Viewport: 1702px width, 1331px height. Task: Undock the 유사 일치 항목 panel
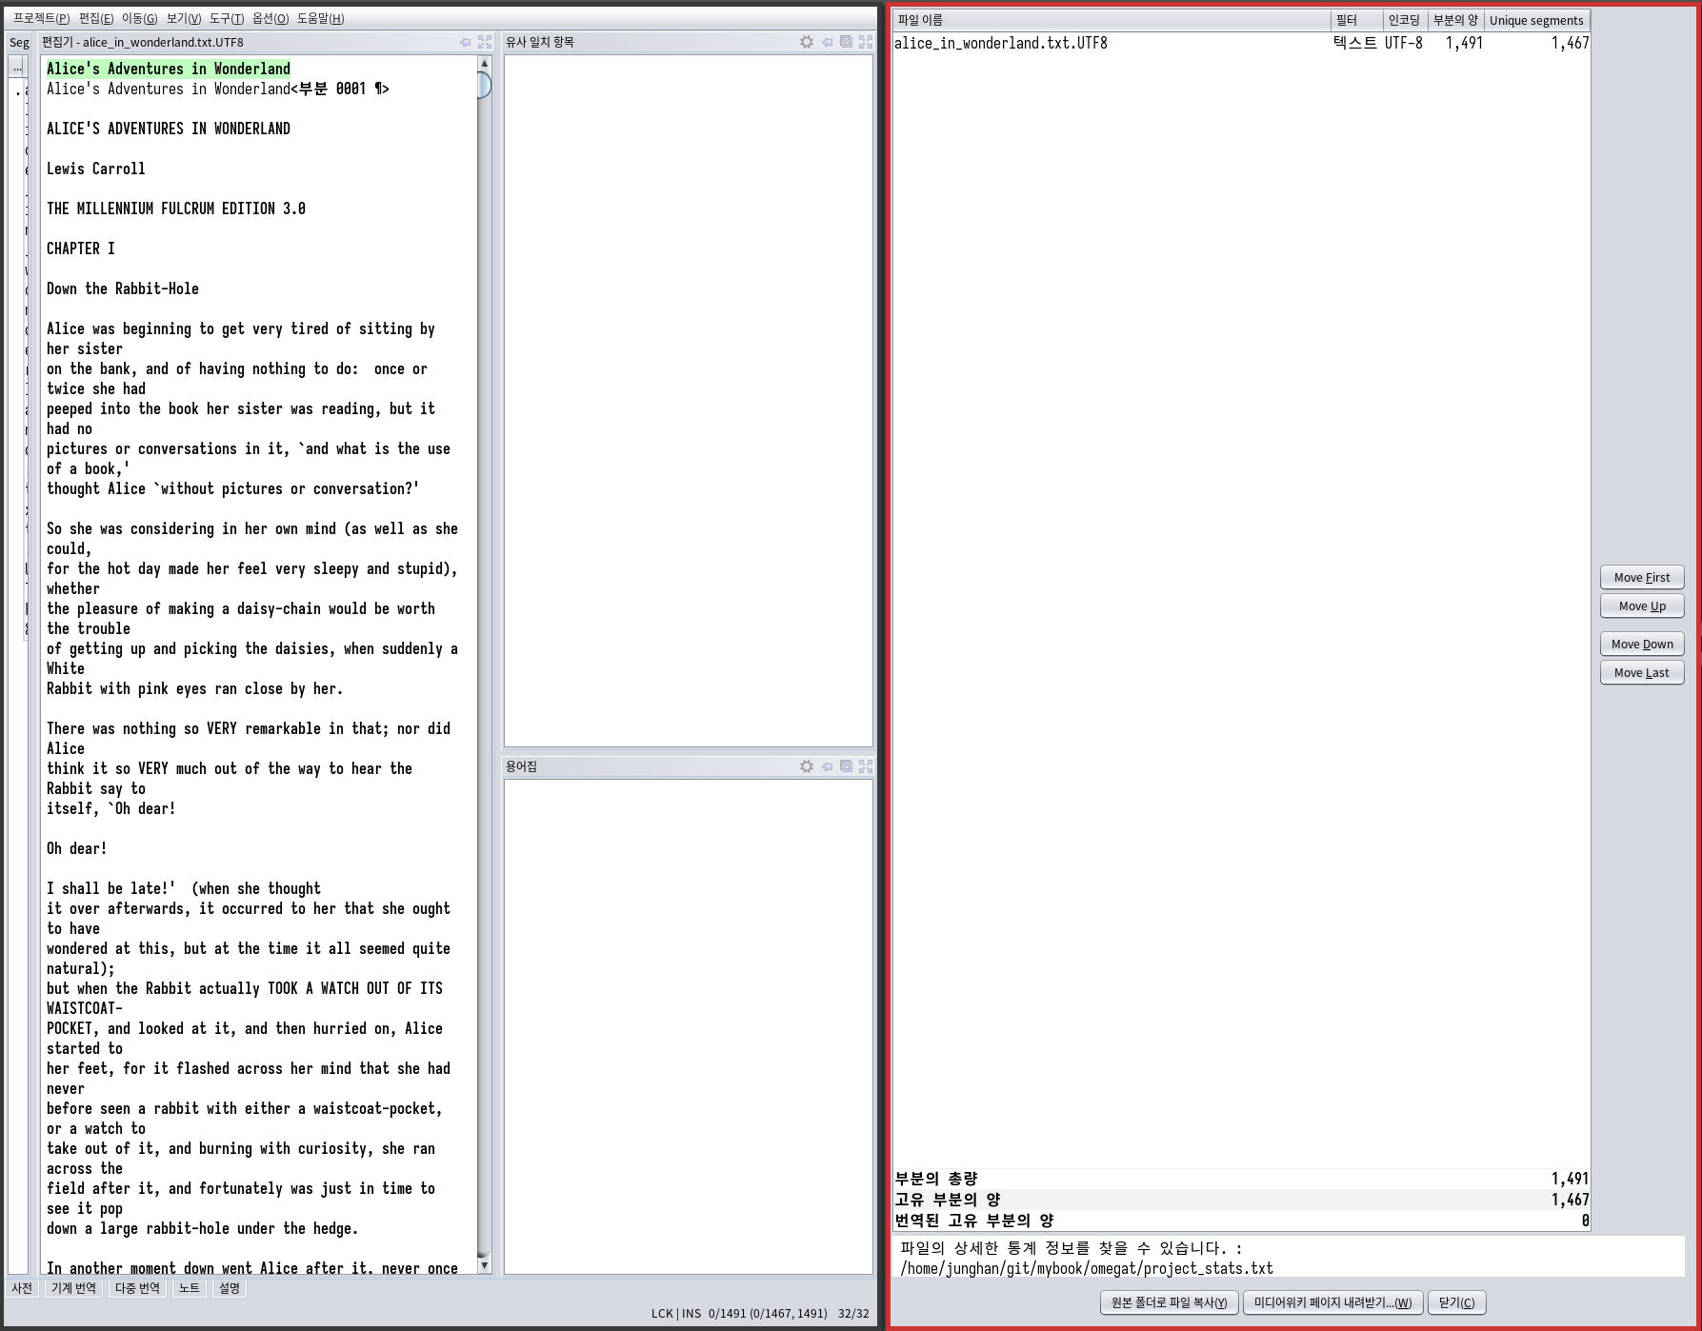coord(846,42)
